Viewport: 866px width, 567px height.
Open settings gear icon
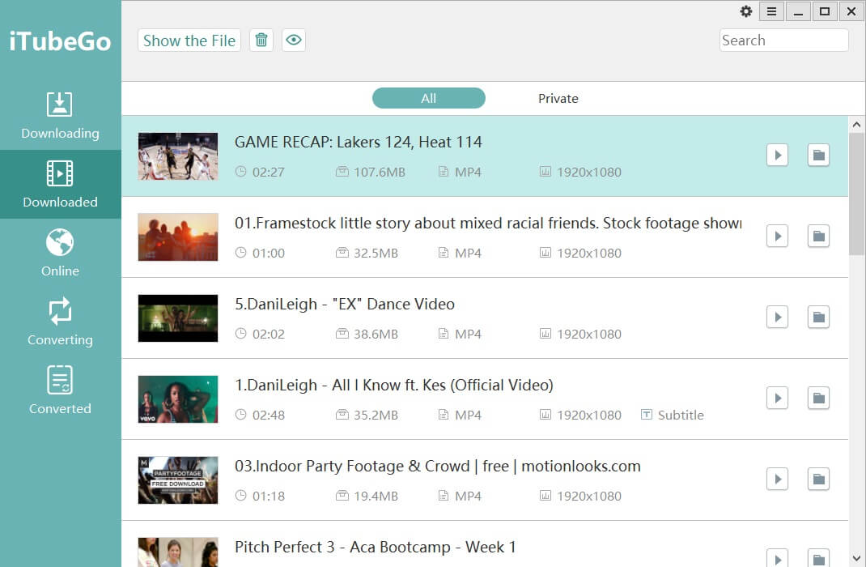pyautogui.click(x=746, y=11)
